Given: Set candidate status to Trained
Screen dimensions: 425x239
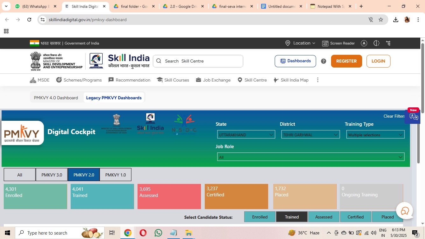Looking at the screenshot, I should pos(292,217).
